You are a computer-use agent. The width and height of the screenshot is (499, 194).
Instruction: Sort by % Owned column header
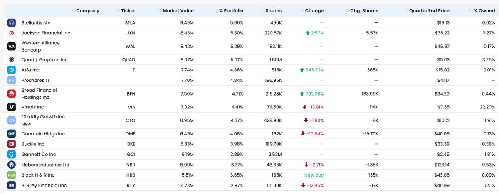coord(482,10)
